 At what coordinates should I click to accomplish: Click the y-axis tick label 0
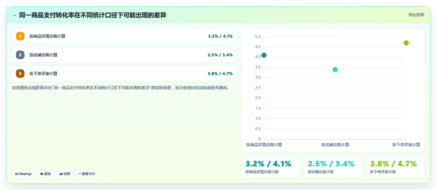(x=259, y=139)
